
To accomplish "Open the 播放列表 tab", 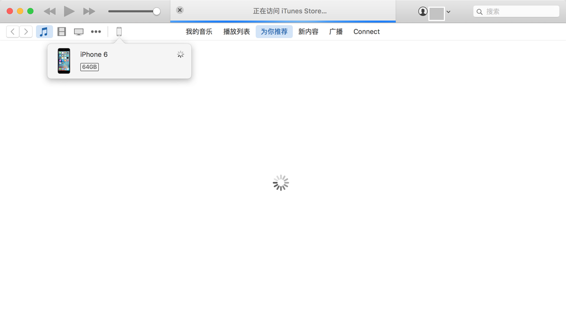I will pyautogui.click(x=237, y=31).
